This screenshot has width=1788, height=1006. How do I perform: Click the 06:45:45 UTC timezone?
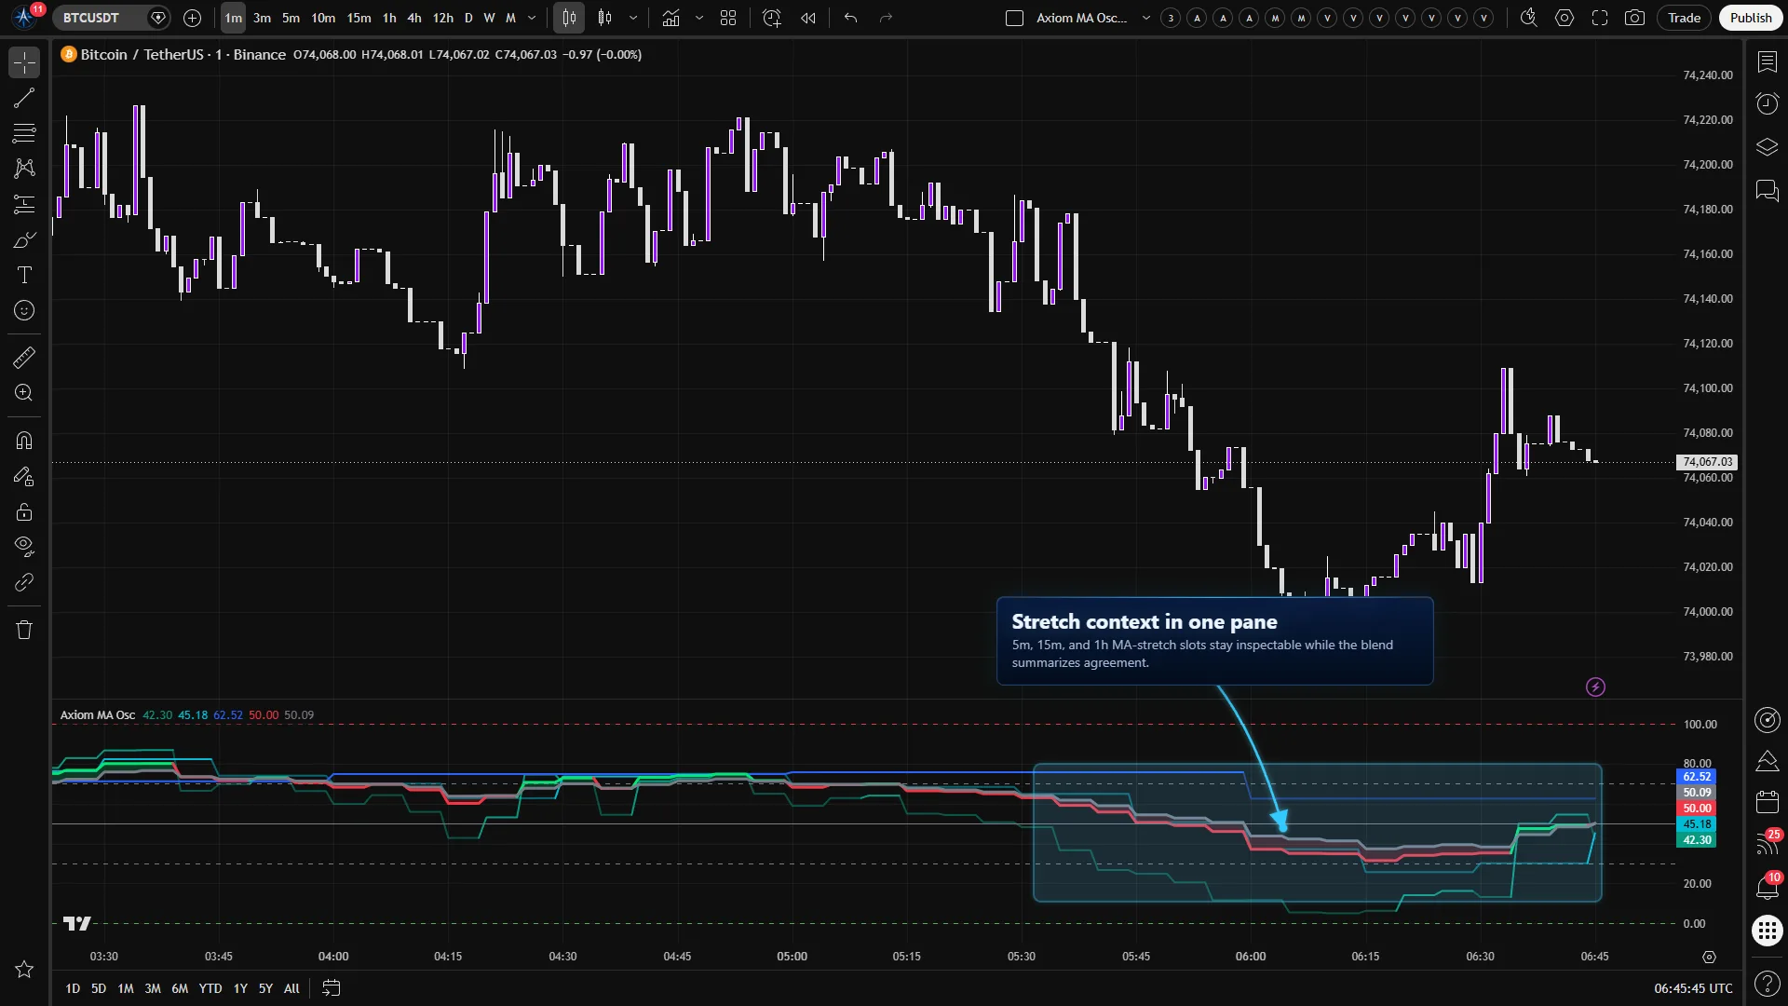coord(1693,988)
